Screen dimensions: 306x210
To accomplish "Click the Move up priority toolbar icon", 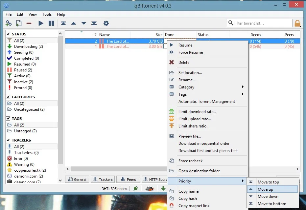I will click(74, 23).
